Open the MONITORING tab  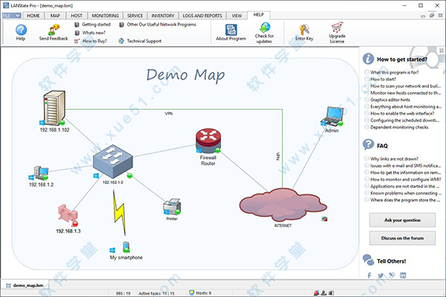point(106,16)
